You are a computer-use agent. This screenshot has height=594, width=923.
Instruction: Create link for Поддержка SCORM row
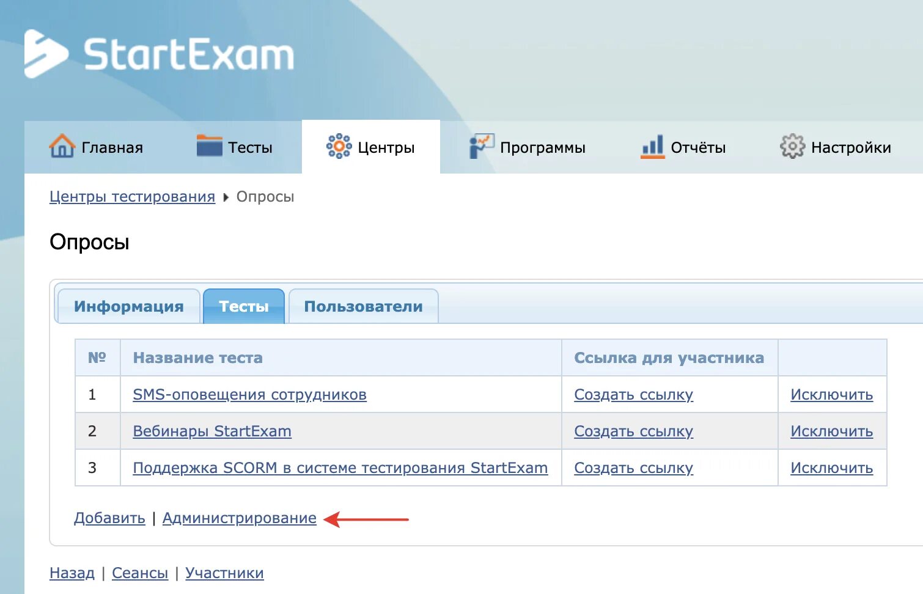pyautogui.click(x=633, y=468)
